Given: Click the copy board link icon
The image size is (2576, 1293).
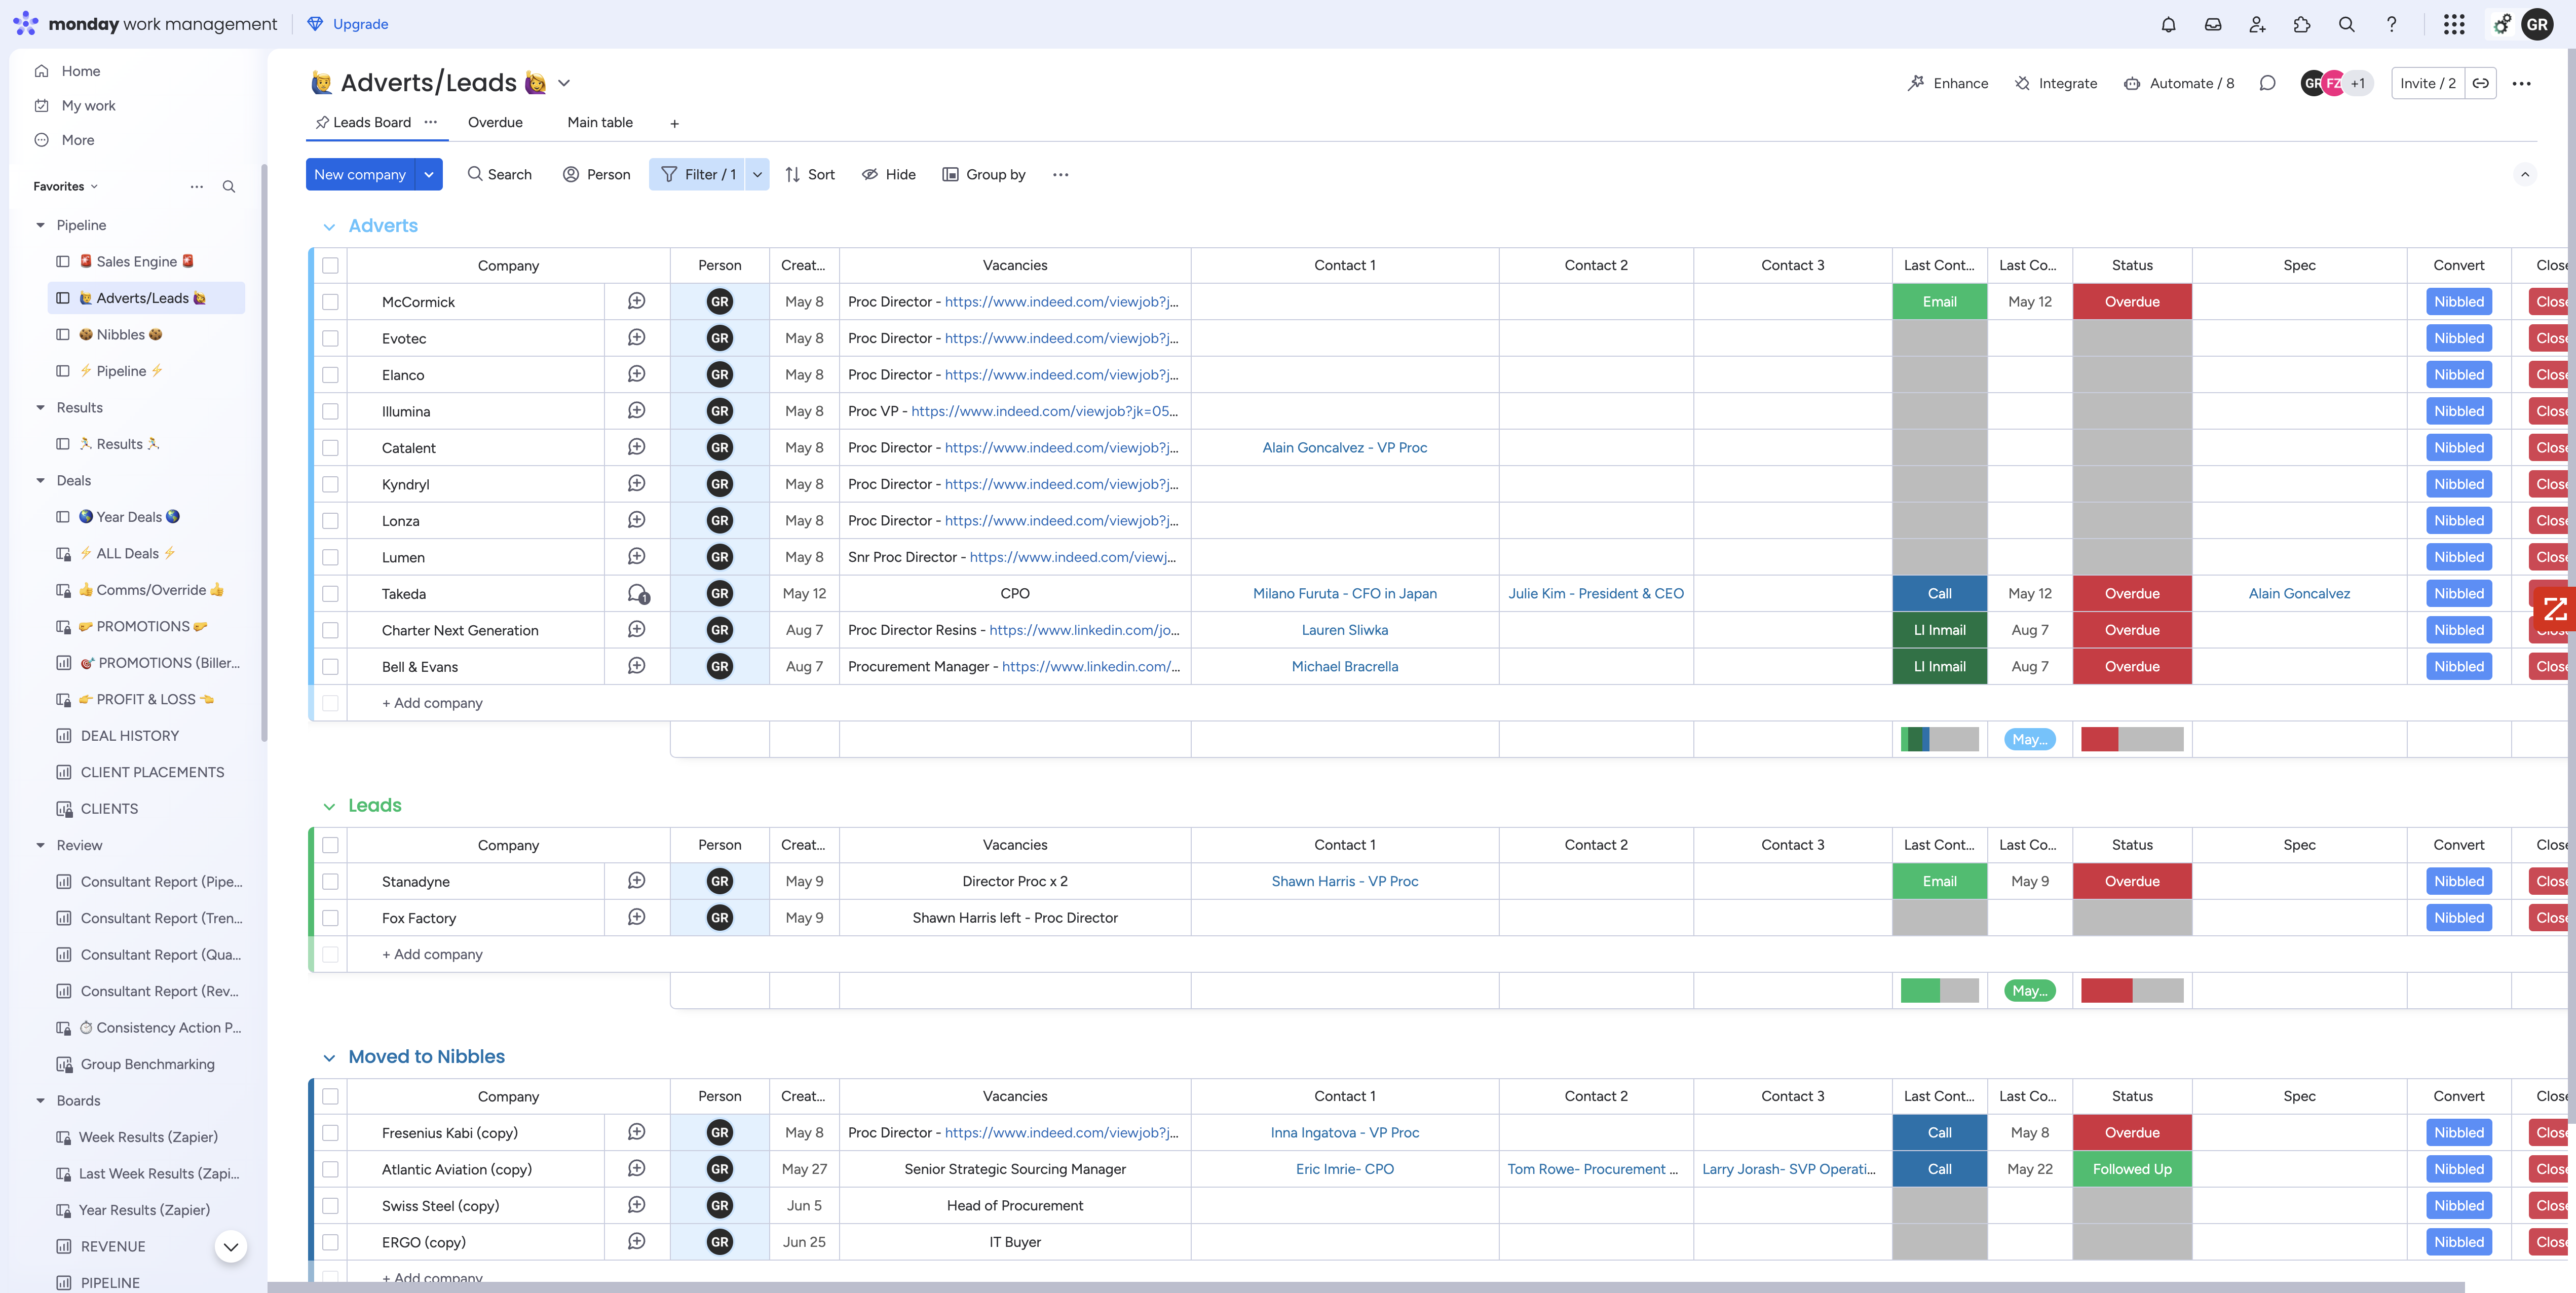Looking at the screenshot, I should (2481, 83).
